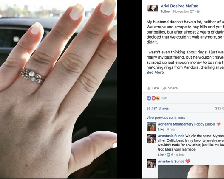The image size is (224, 179).
Task: Follow Ariel Desiree McRae
Action: point(165,11)
